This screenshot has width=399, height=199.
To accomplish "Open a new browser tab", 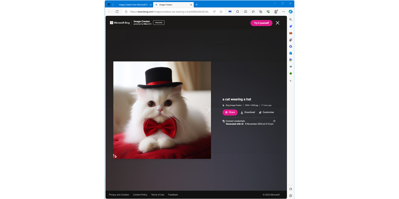I will pyautogui.click(x=197, y=5).
